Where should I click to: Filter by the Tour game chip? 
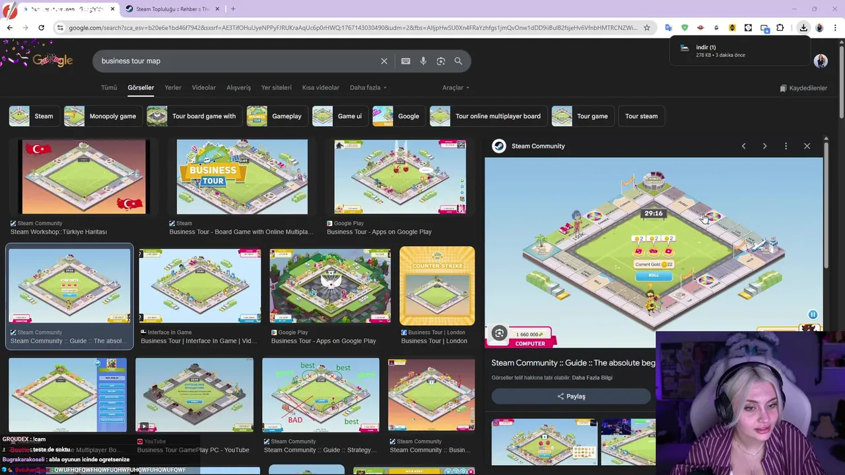click(x=582, y=116)
